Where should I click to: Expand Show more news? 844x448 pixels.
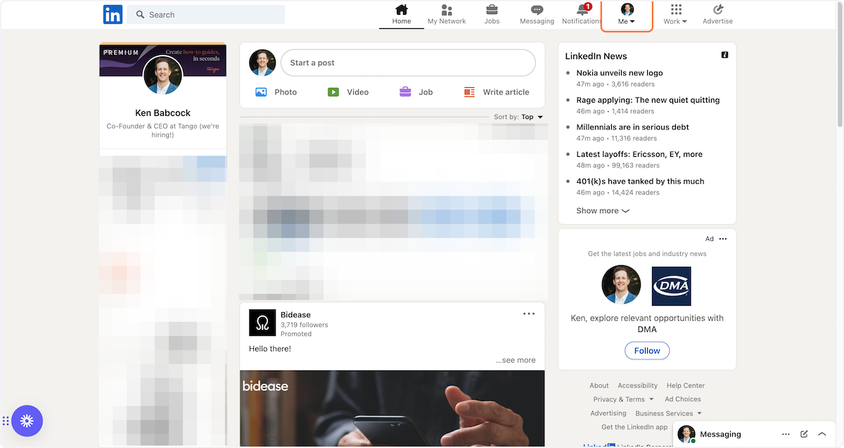click(x=603, y=210)
